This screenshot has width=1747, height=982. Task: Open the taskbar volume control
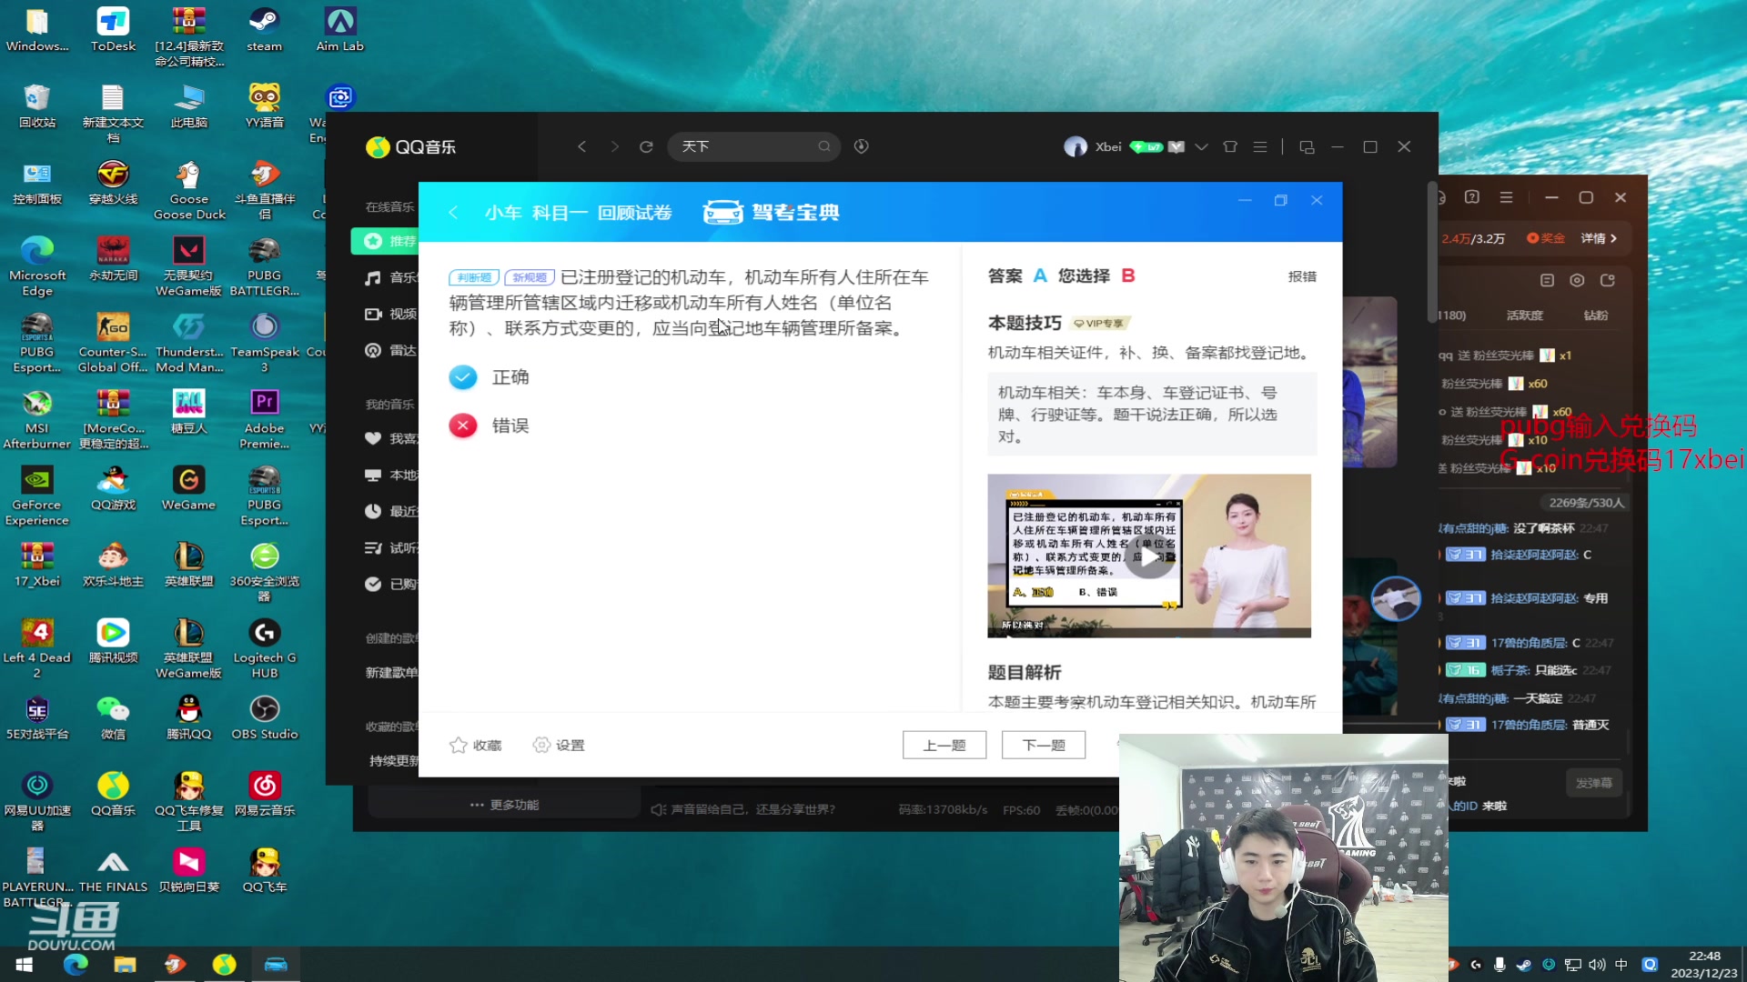point(1598,965)
